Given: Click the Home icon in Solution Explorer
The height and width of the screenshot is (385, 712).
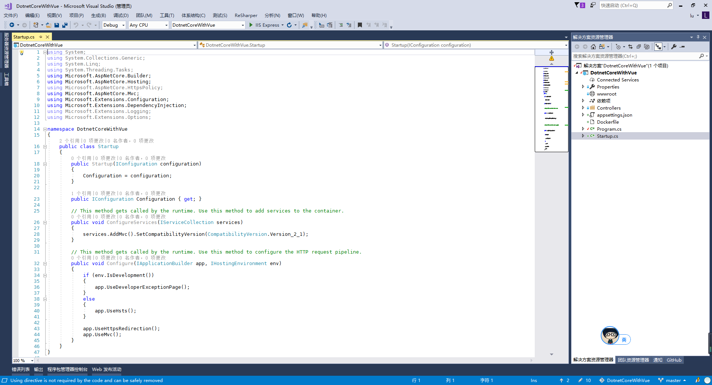Looking at the screenshot, I should [x=593, y=47].
